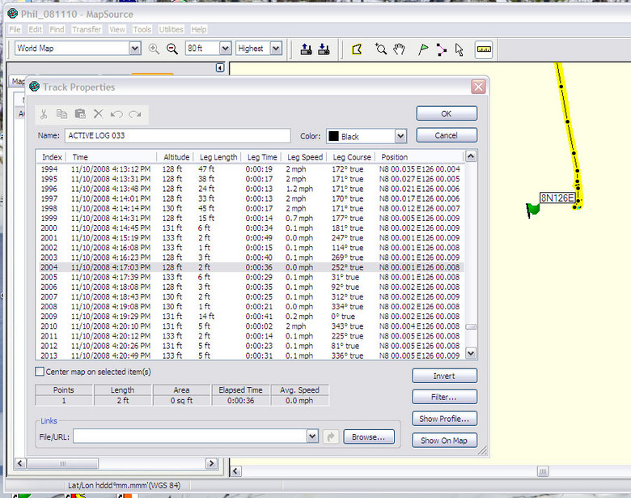Open the Black color dropdown
The image size is (631, 498).
click(x=400, y=136)
